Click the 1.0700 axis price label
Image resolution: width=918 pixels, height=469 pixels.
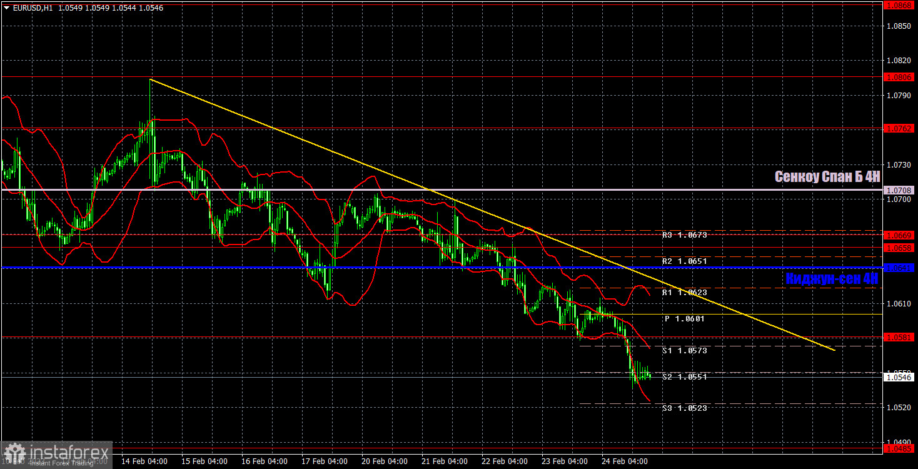pyautogui.click(x=900, y=199)
